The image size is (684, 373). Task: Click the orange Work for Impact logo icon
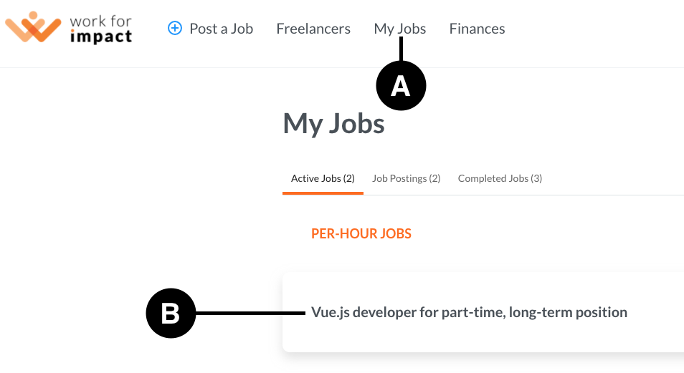tap(33, 27)
